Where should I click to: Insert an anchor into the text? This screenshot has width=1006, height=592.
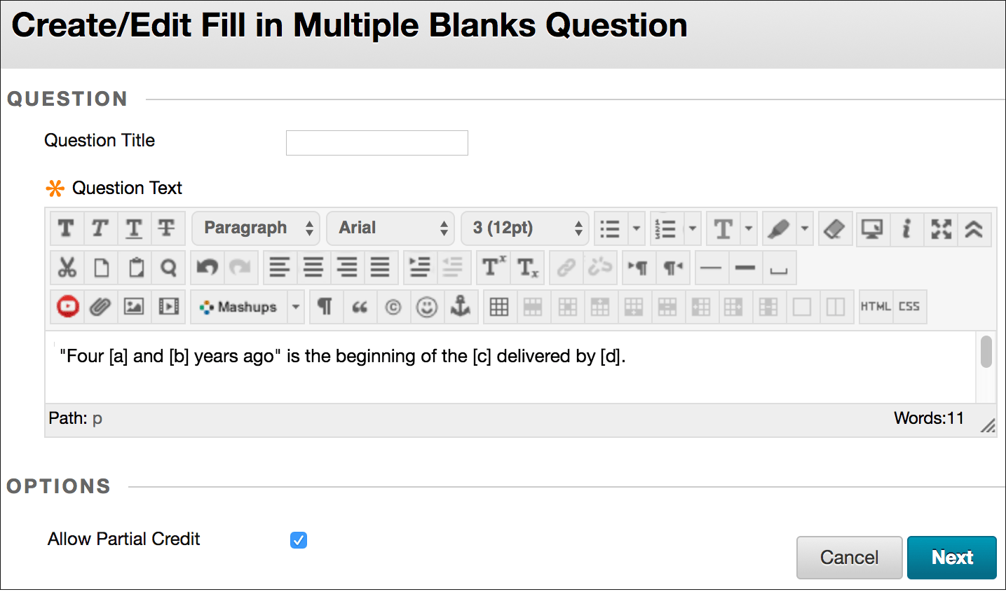click(461, 306)
